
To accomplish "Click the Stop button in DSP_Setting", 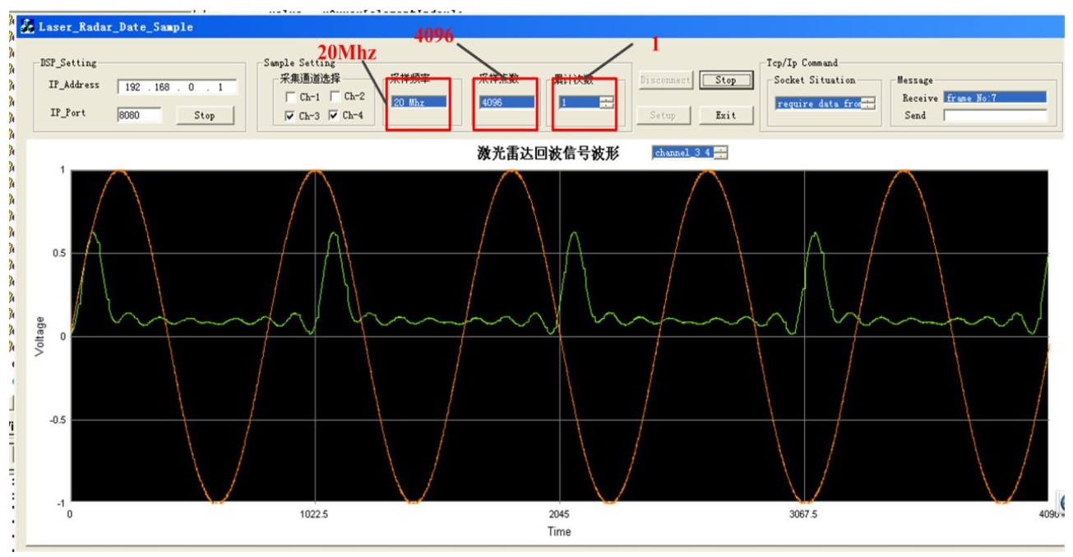I will [205, 115].
